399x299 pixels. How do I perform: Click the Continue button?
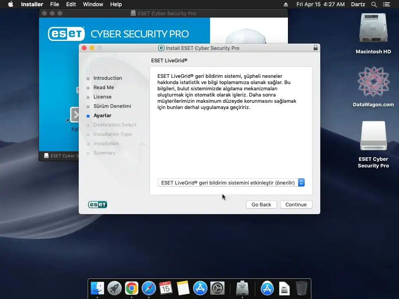[x=296, y=205]
